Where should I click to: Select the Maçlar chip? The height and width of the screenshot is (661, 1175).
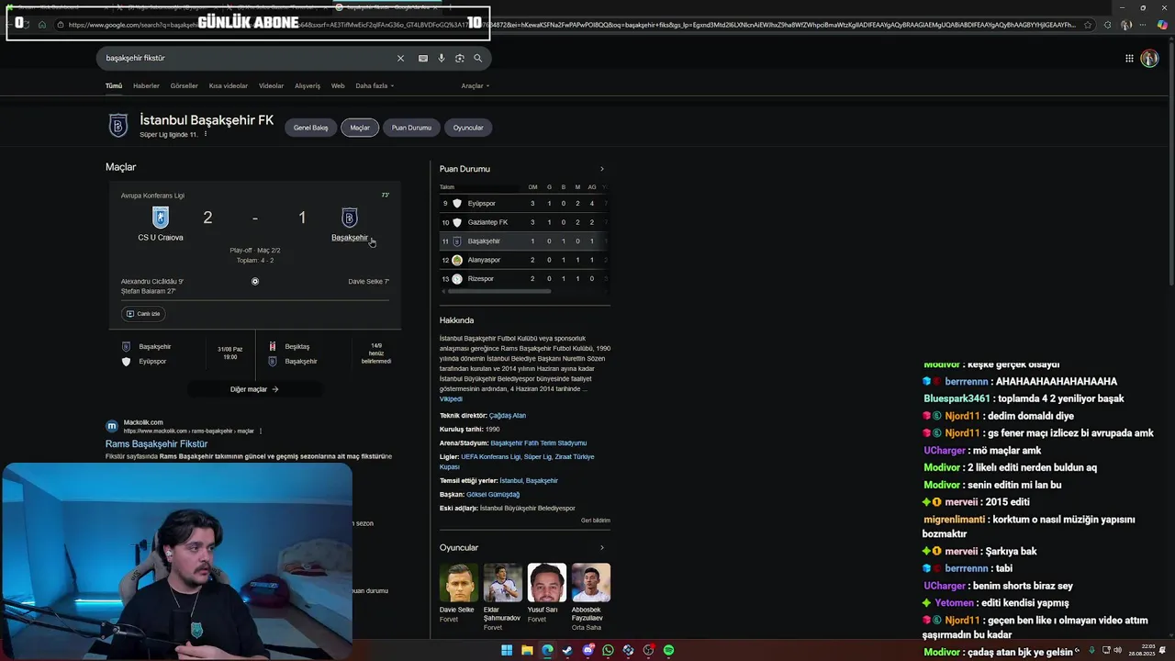[360, 128]
